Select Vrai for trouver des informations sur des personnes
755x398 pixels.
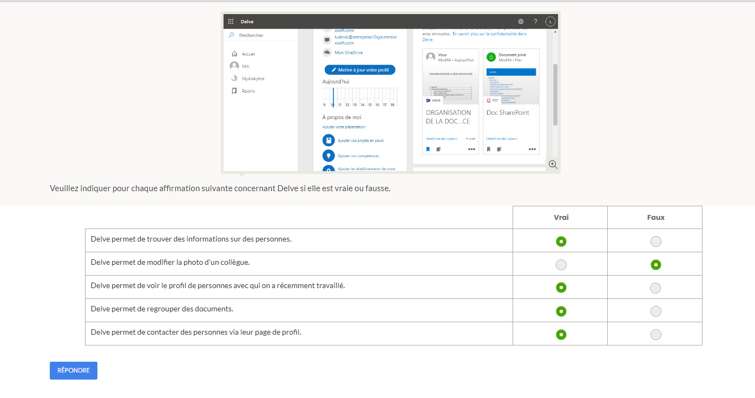[x=561, y=242]
